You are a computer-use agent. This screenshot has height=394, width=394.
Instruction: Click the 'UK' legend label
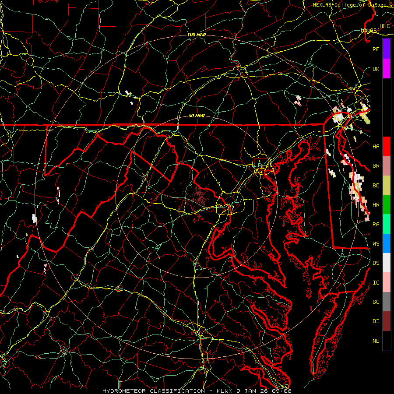[x=376, y=69]
